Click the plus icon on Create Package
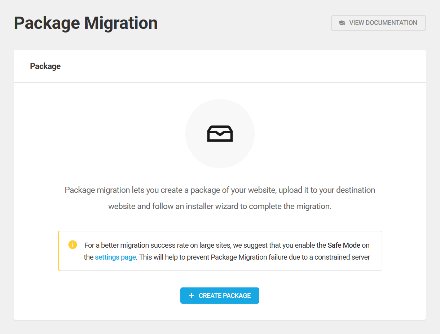Screen dimensions: 440x334 191,295
